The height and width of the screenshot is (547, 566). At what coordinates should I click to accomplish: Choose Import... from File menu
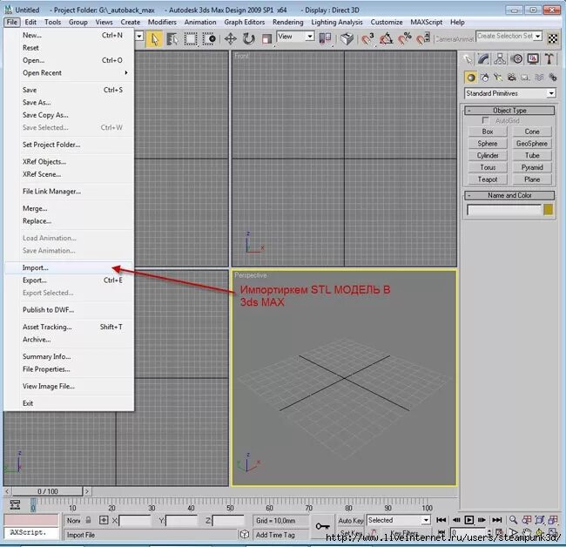click(69, 268)
